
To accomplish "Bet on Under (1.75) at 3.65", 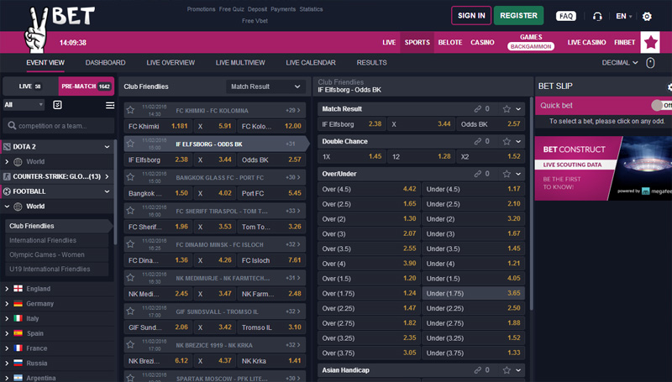I will 473,293.
